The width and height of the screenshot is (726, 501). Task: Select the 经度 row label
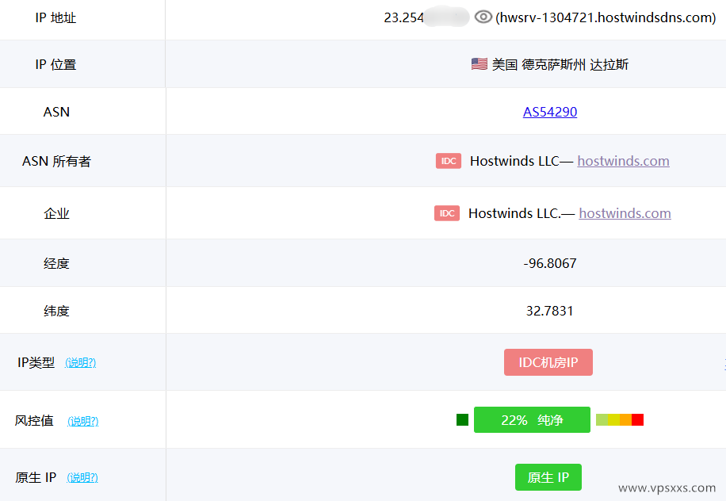click(x=57, y=262)
